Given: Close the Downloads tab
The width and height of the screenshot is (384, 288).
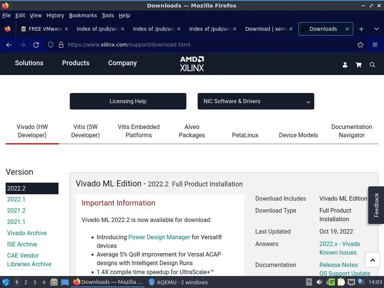Looking at the screenshot, I should [x=347, y=29].
